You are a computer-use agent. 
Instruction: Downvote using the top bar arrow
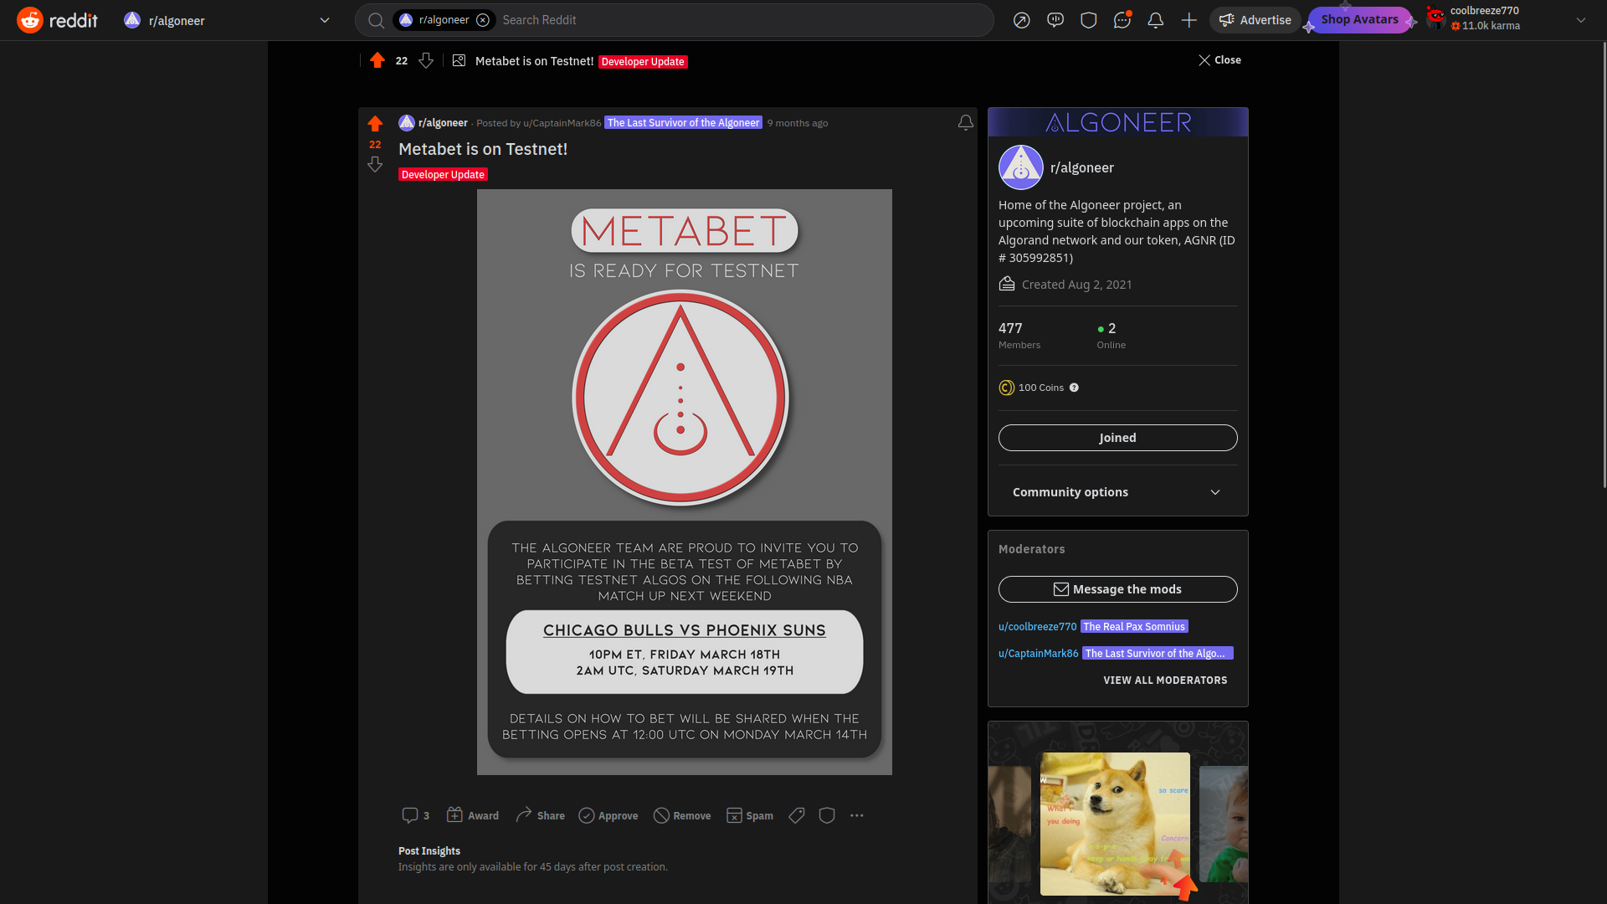(426, 60)
